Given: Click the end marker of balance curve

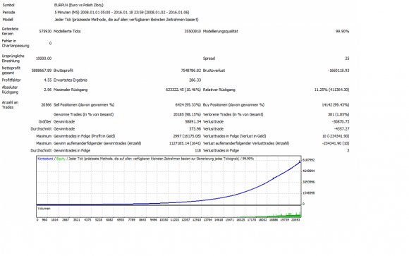Looking at the screenshot, I should pyautogui.click(x=300, y=161).
